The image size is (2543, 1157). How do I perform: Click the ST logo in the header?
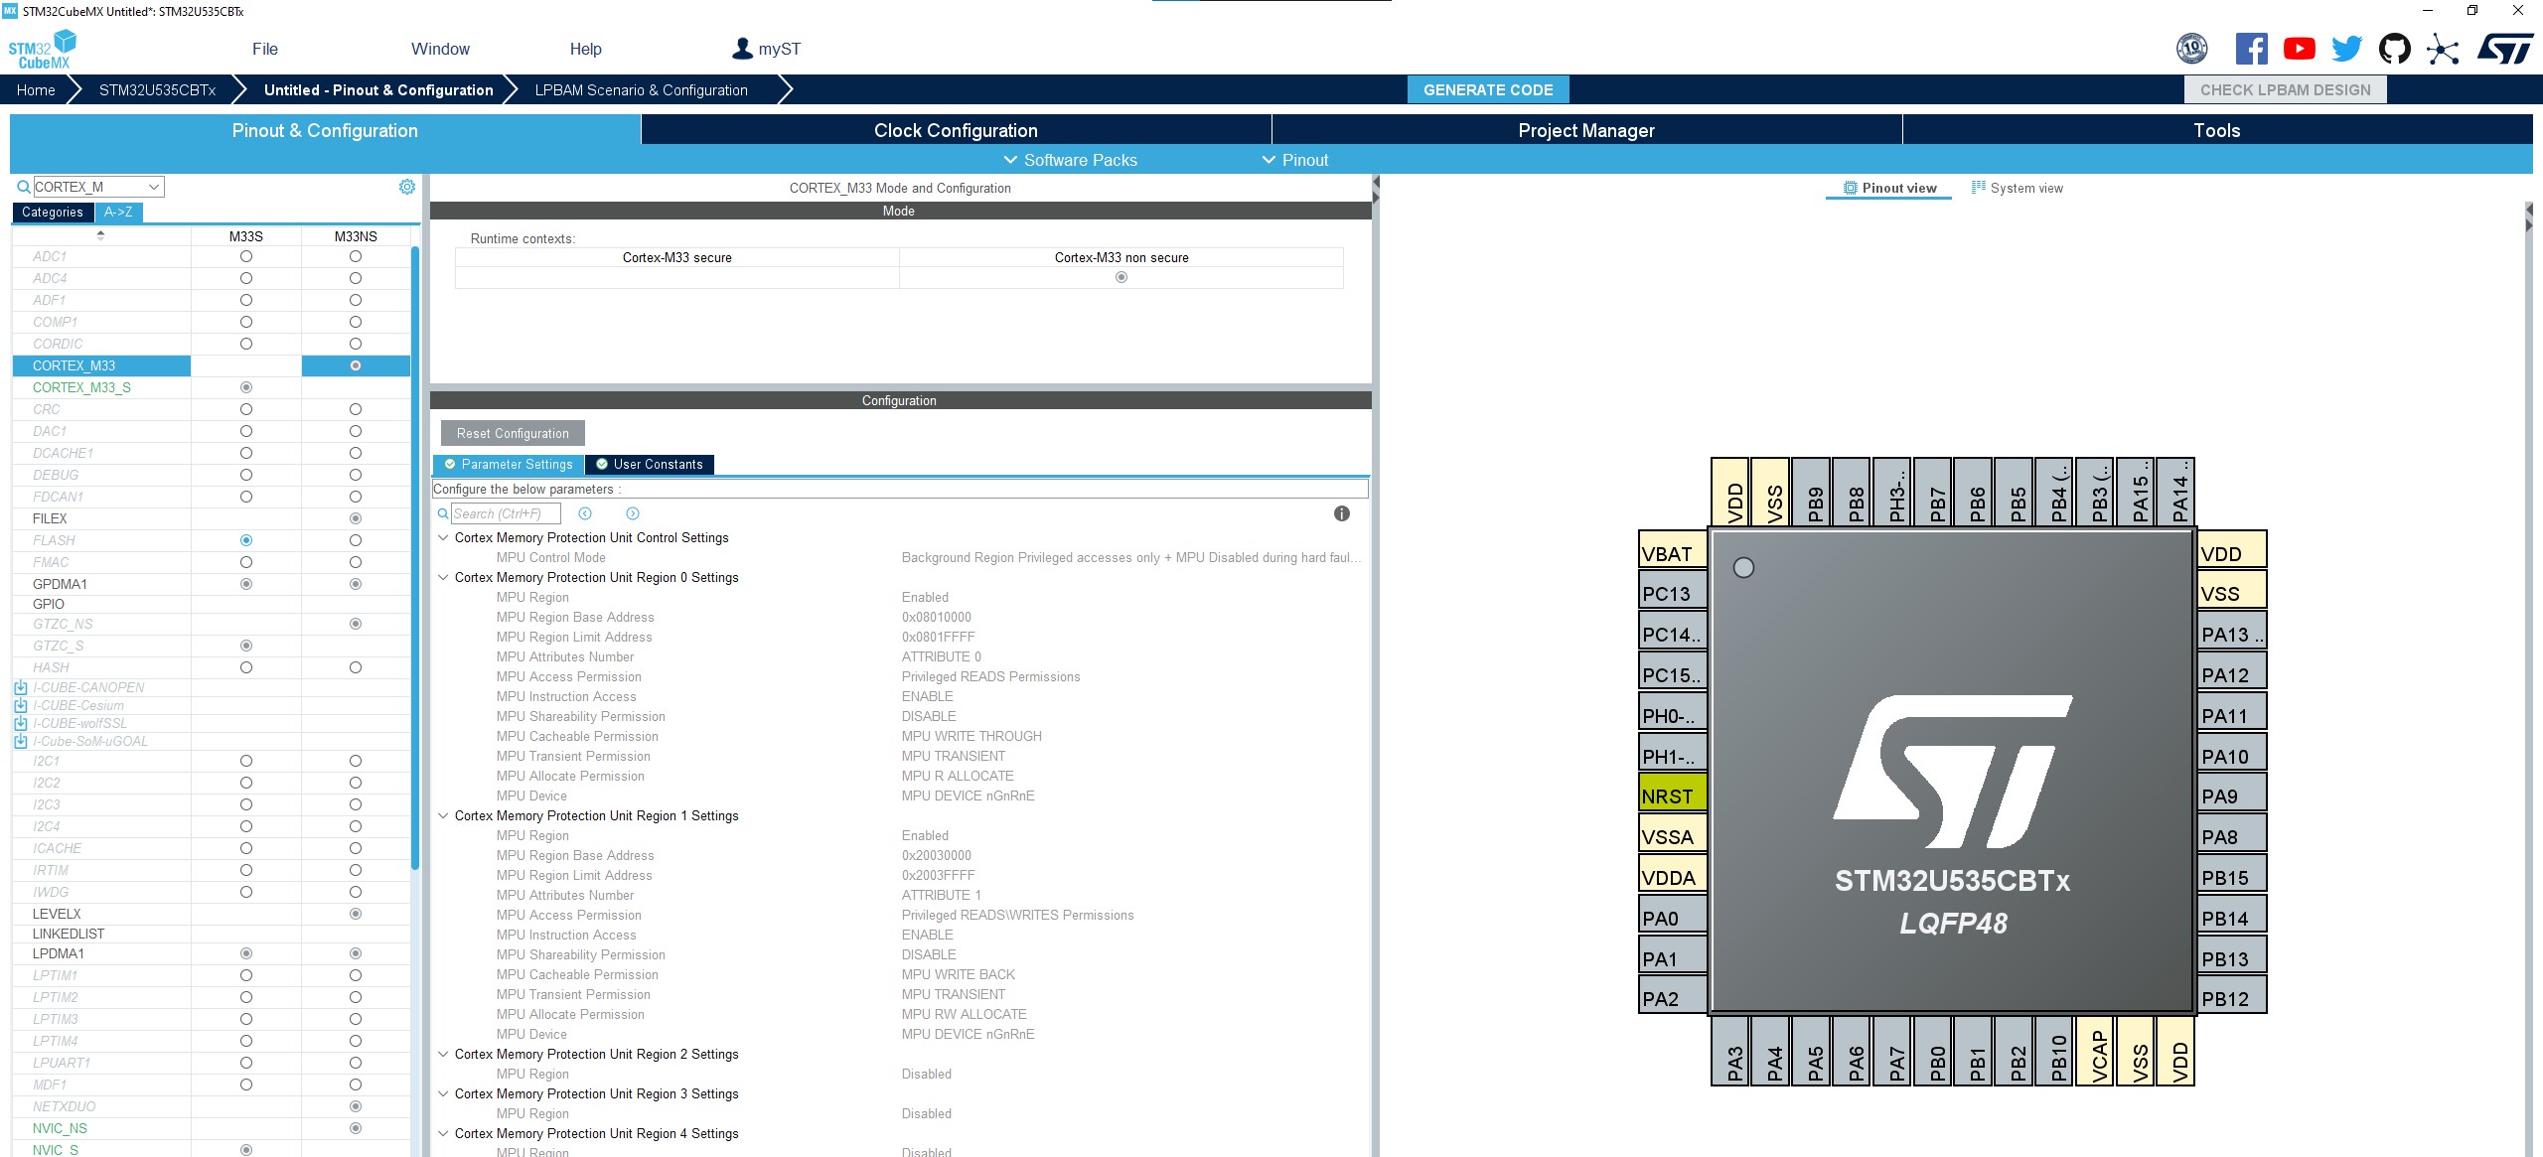pyautogui.click(x=2505, y=48)
